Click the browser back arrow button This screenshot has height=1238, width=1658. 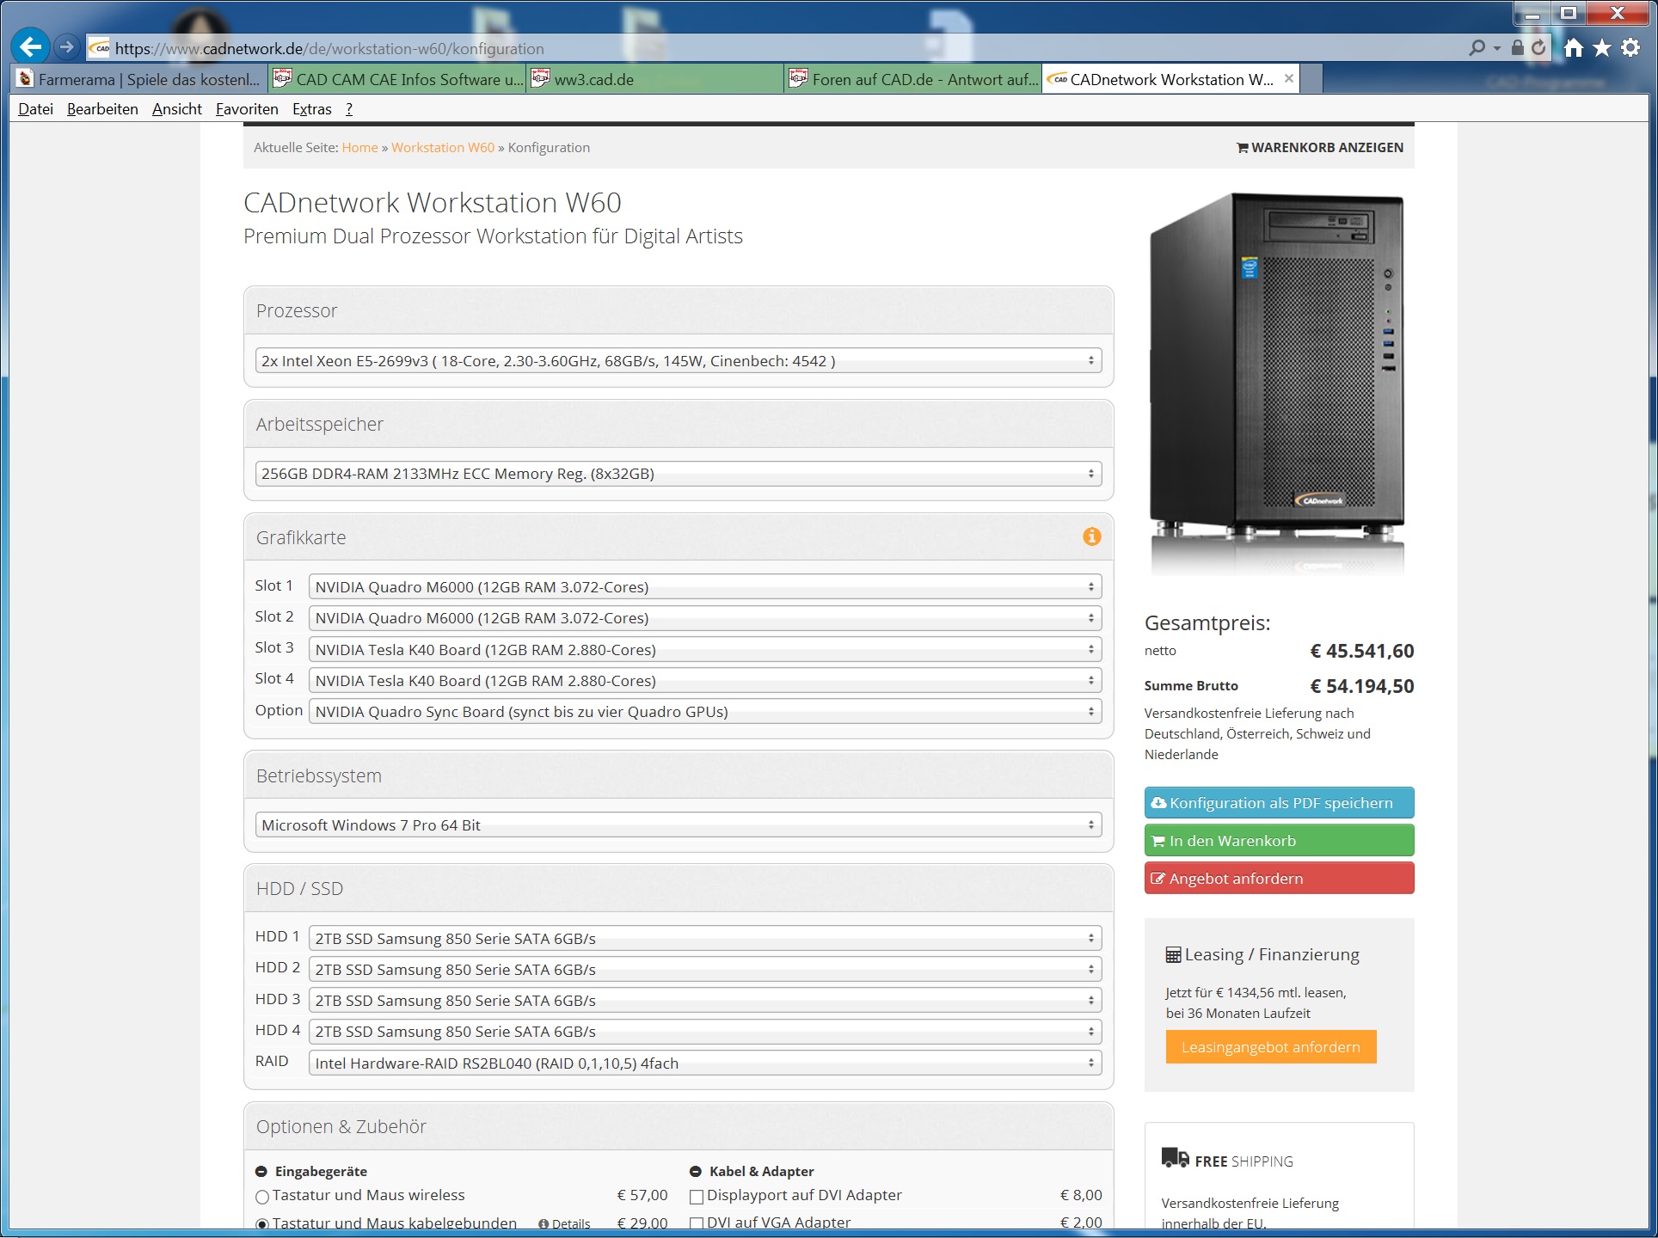point(31,46)
